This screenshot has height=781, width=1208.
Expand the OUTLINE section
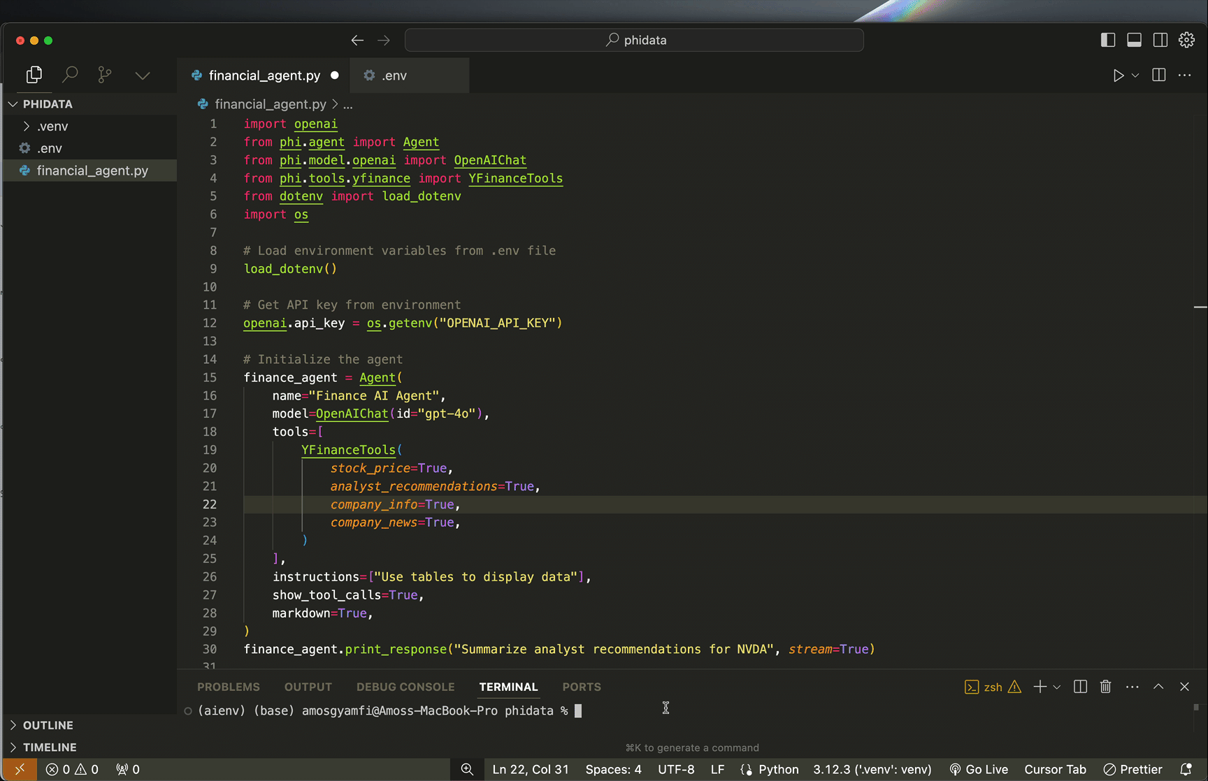pos(48,725)
